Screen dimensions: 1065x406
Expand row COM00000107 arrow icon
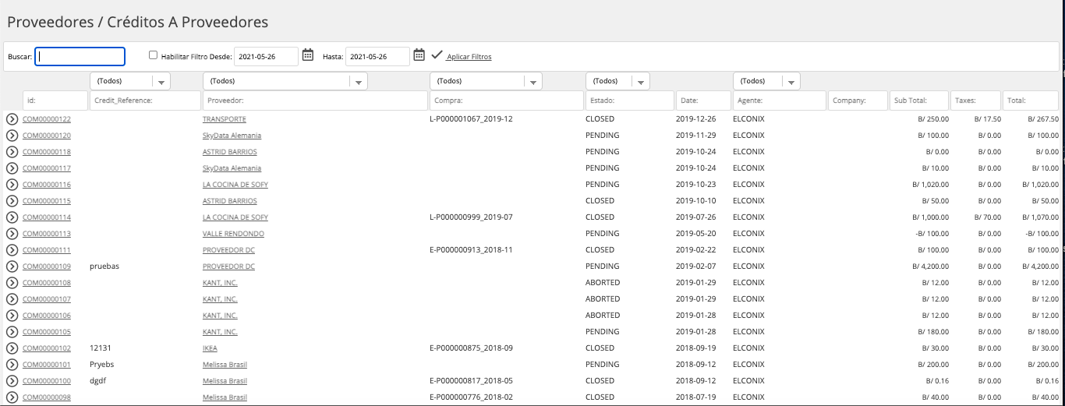(x=12, y=299)
